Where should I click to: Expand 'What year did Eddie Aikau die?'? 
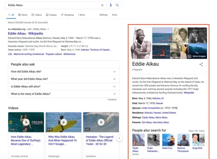[x=64, y=79]
